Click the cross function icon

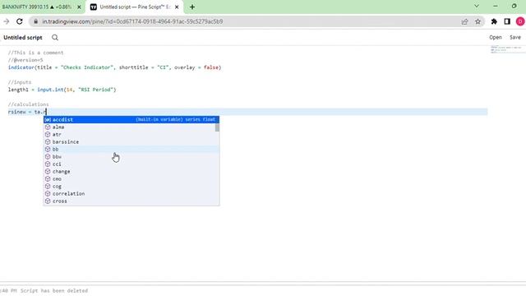click(x=48, y=201)
